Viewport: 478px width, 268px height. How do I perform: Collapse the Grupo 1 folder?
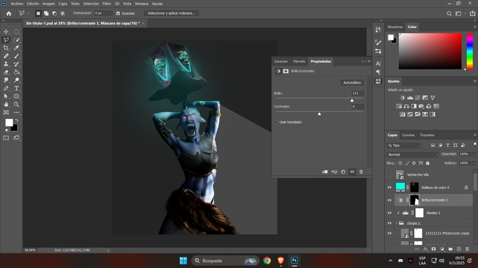pos(396,223)
